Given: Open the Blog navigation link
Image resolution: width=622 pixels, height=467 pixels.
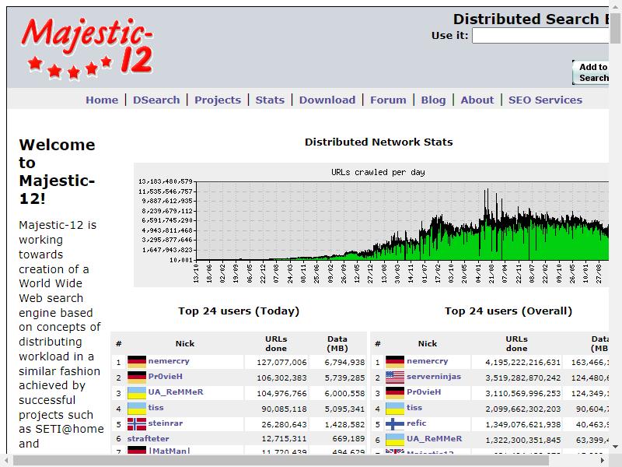Looking at the screenshot, I should (x=434, y=100).
